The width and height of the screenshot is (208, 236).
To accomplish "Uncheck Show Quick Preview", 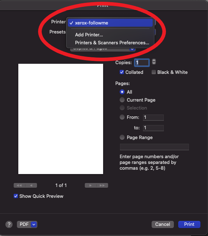I will point(16,196).
